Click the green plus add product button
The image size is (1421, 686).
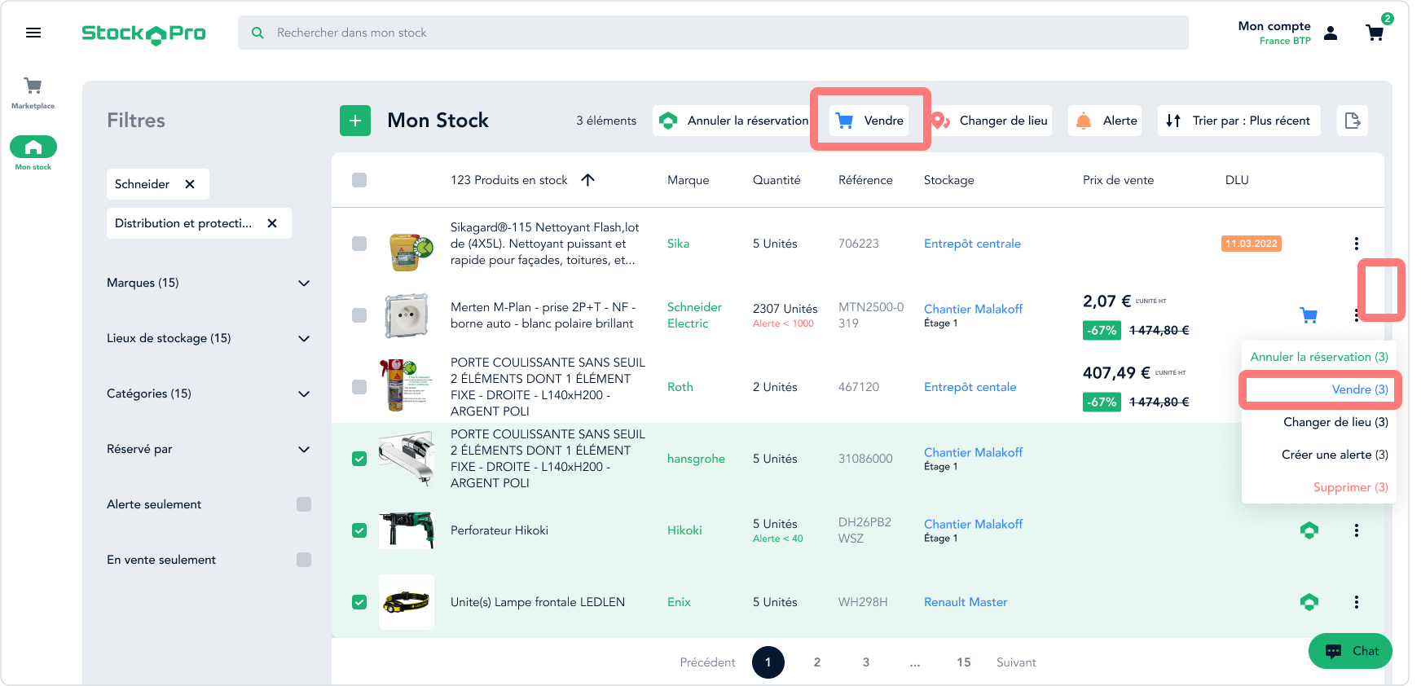pos(355,121)
